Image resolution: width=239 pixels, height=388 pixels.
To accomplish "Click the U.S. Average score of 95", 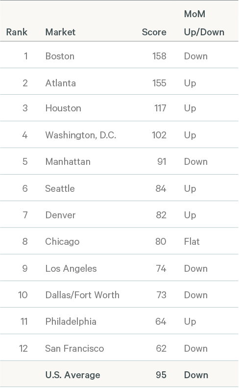I will click(x=161, y=375).
